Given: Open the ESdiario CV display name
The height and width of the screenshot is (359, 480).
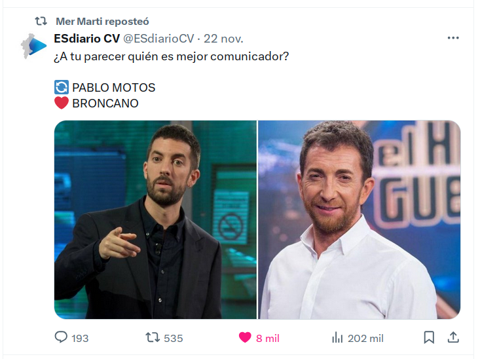Looking at the screenshot, I should tap(87, 39).
